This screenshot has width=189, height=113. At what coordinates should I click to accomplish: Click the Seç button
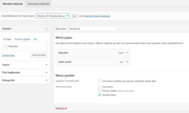coord(74,16)
